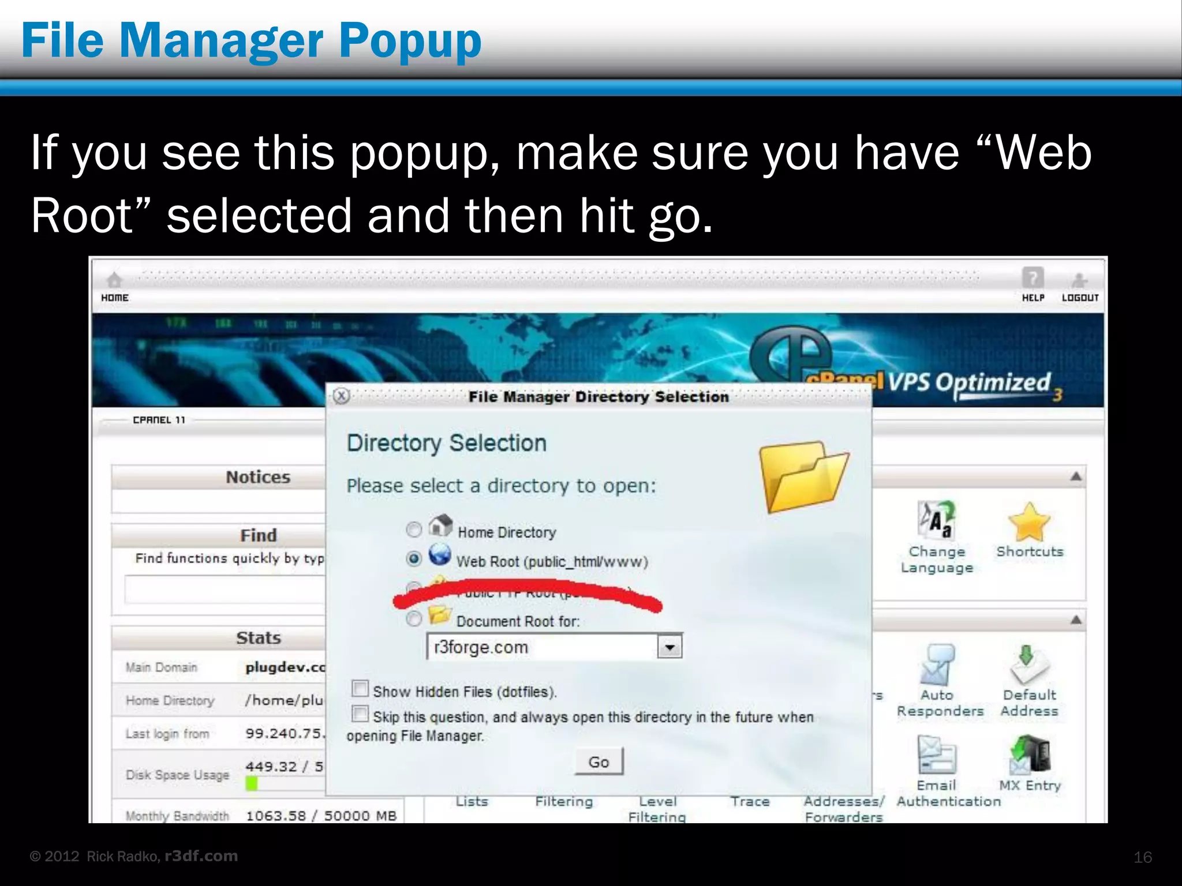
Task: Click the yellow folder icon in dialog
Action: pyautogui.click(x=803, y=476)
